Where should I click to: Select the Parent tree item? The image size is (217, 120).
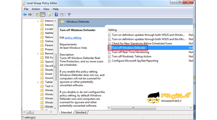click(49, 45)
